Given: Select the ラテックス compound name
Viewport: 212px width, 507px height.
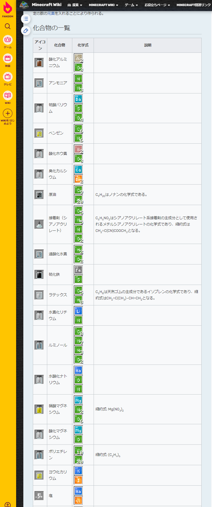Looking at the screenshot, I should coord(58,295).
